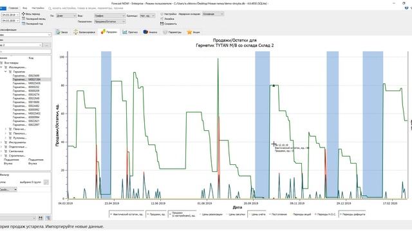
Task: Open the Склад 2 warehouse dropdown
Action: coord(21,45)
